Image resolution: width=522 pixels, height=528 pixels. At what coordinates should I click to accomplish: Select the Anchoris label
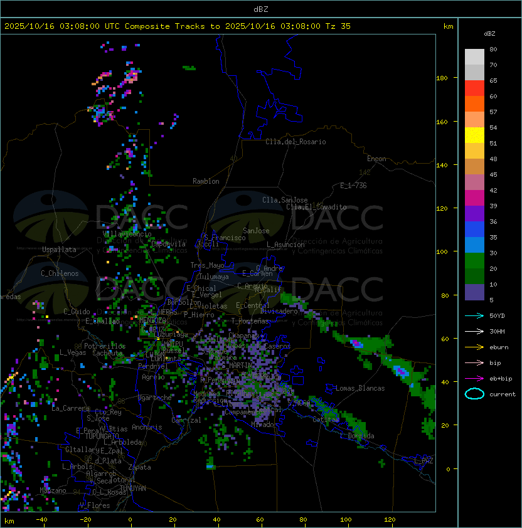coord(147,427)
